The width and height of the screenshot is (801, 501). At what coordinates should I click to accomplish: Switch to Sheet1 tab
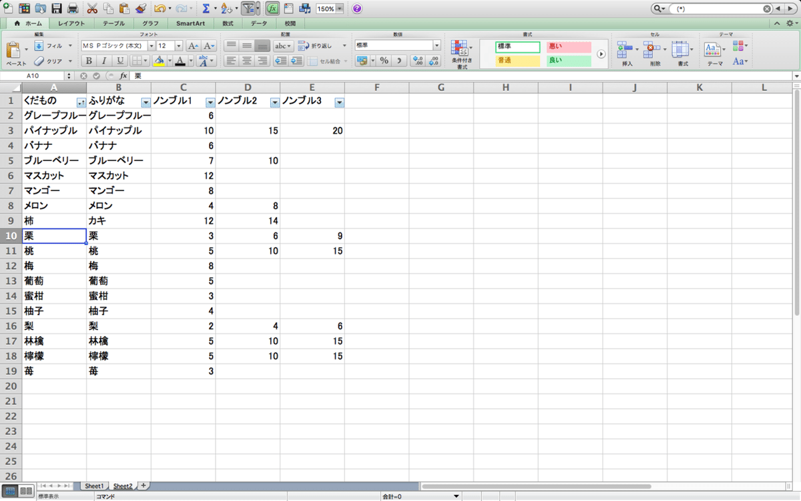(94, 486)
